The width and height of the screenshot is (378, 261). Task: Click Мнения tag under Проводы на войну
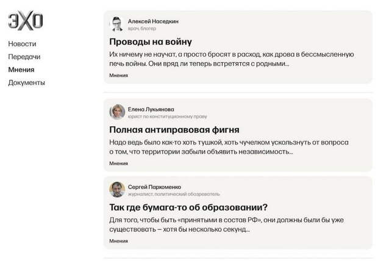click(119, 76)
